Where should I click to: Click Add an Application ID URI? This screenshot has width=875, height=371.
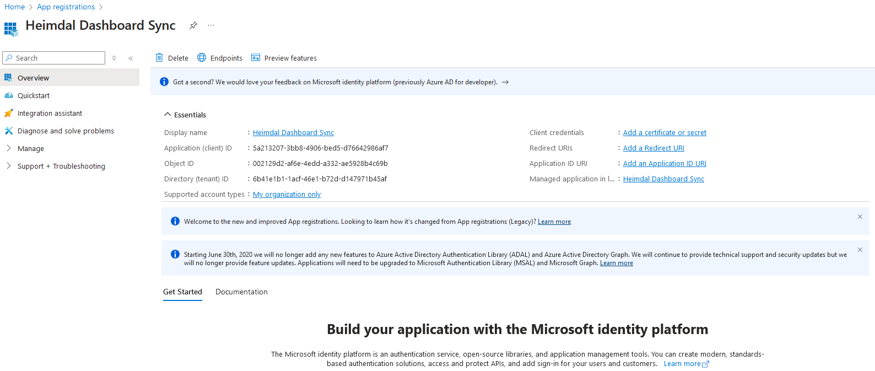pyautogui.click(x=665, y=164)
